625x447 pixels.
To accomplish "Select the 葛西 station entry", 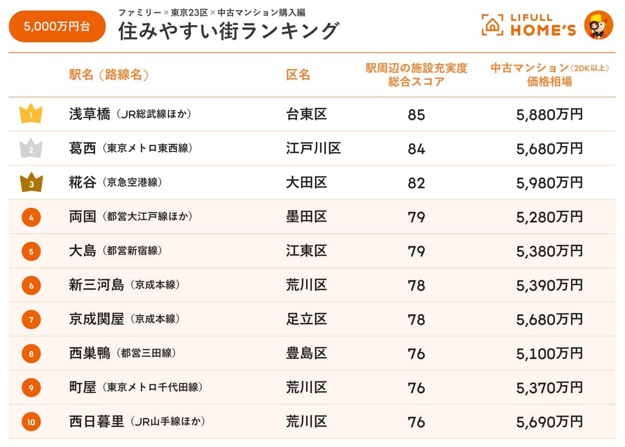I will pos(83,149).
